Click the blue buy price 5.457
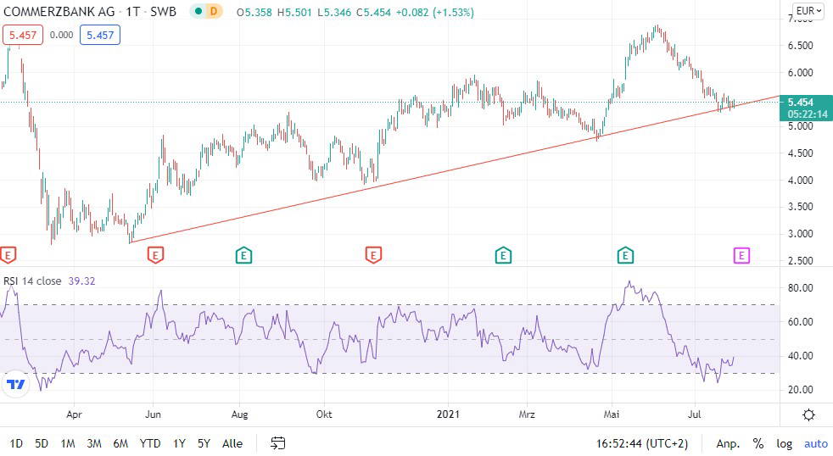 click(x=100, y=35)
